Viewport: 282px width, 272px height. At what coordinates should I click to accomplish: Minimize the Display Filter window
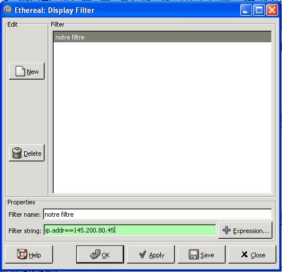pos(246,10)
